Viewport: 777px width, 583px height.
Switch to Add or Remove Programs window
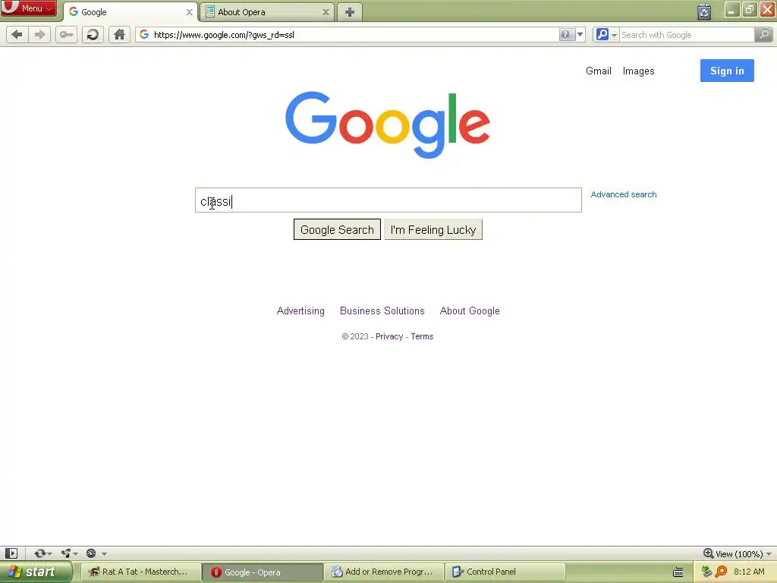[x=384, y=572]
